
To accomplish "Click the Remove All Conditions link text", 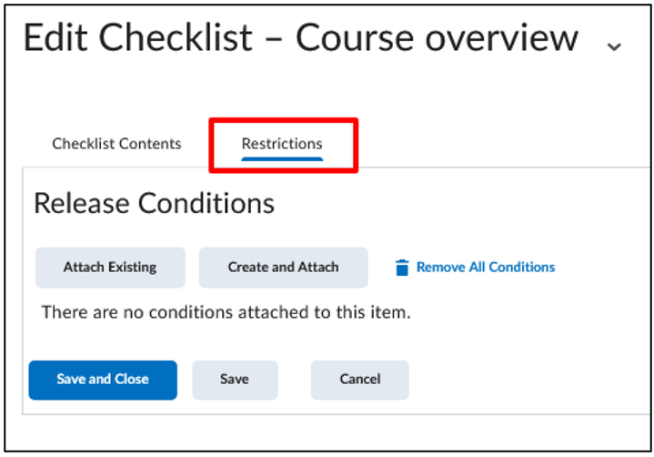I will tap(486, 267).
